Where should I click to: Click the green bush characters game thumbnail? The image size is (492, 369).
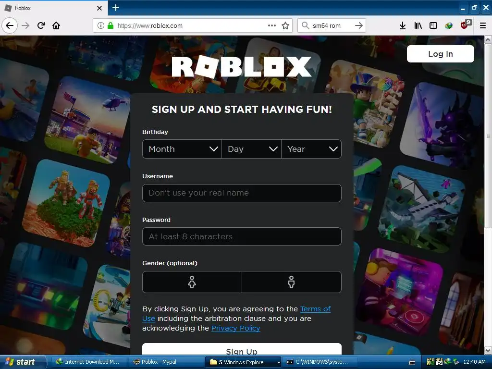pos(66,203)
